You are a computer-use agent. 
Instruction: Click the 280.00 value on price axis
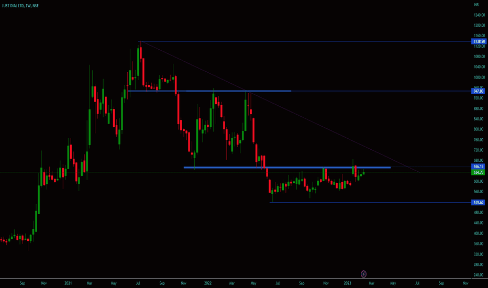479,264
